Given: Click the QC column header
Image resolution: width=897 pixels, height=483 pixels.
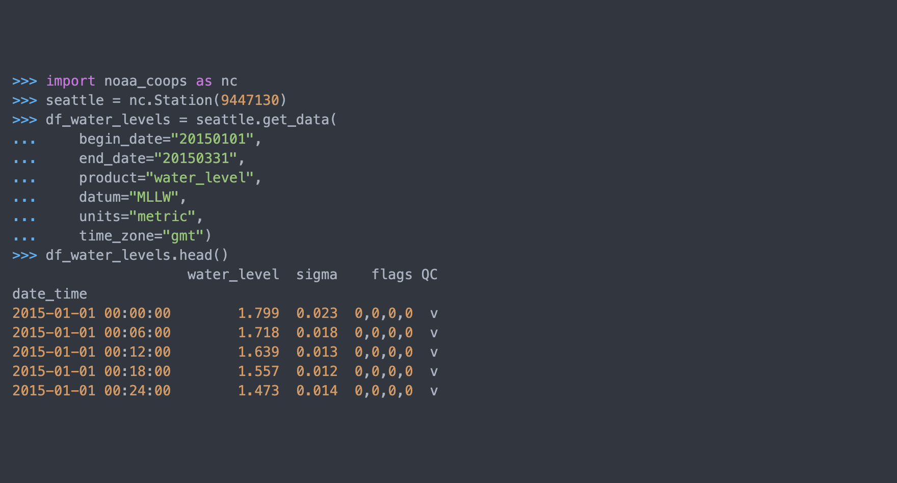Looking at the screenshot, I should (x=429, y=275).
